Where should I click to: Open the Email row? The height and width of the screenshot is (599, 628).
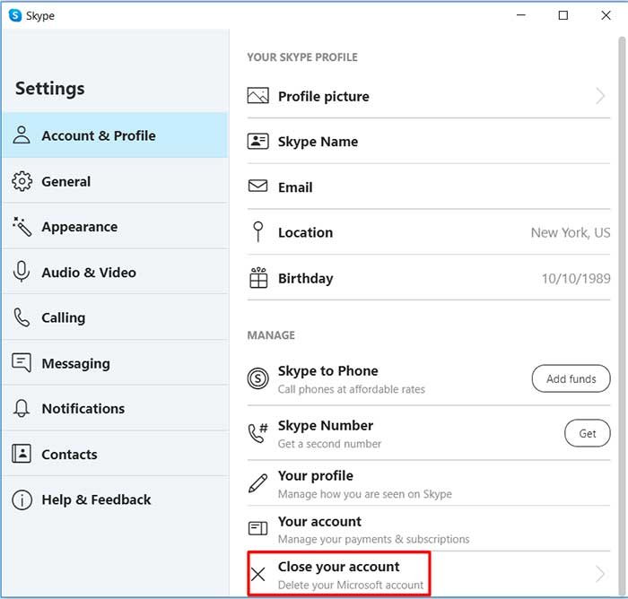(429, 187)
